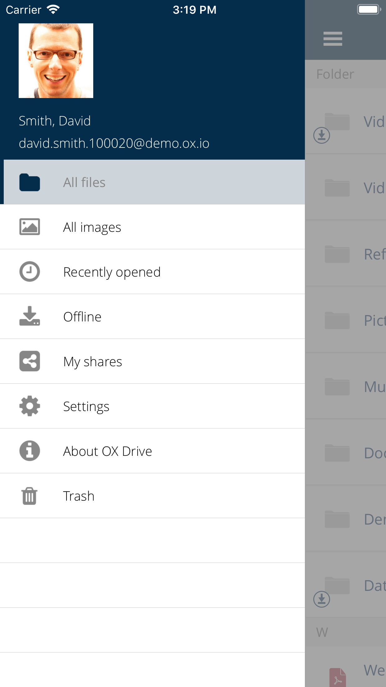Open the About OX Drive item
Screen dimensions: 386x687
152,451
